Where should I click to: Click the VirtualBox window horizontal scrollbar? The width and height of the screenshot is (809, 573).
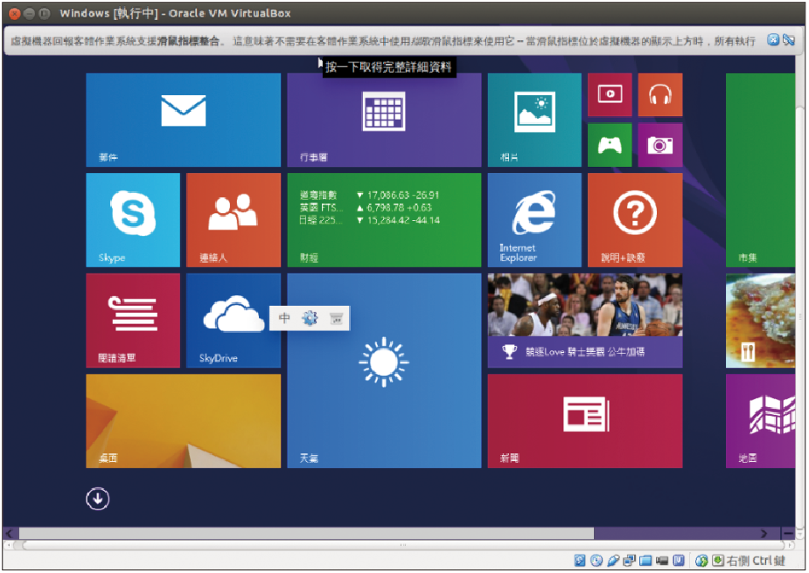click(402, 545)
